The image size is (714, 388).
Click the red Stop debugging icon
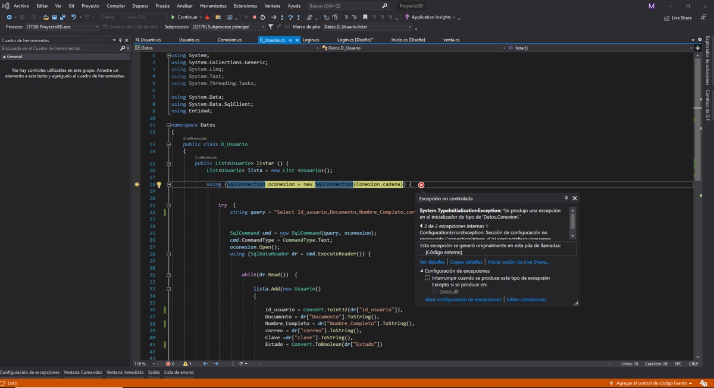pos(254,17)
